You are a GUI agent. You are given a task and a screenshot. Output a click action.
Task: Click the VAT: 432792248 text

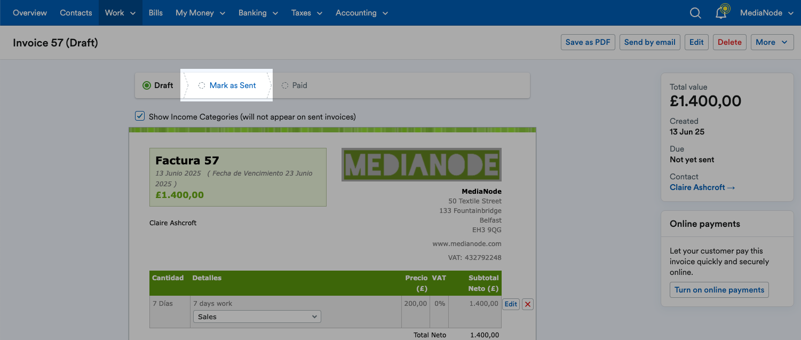pyautogui.click(x=474, y=257)
